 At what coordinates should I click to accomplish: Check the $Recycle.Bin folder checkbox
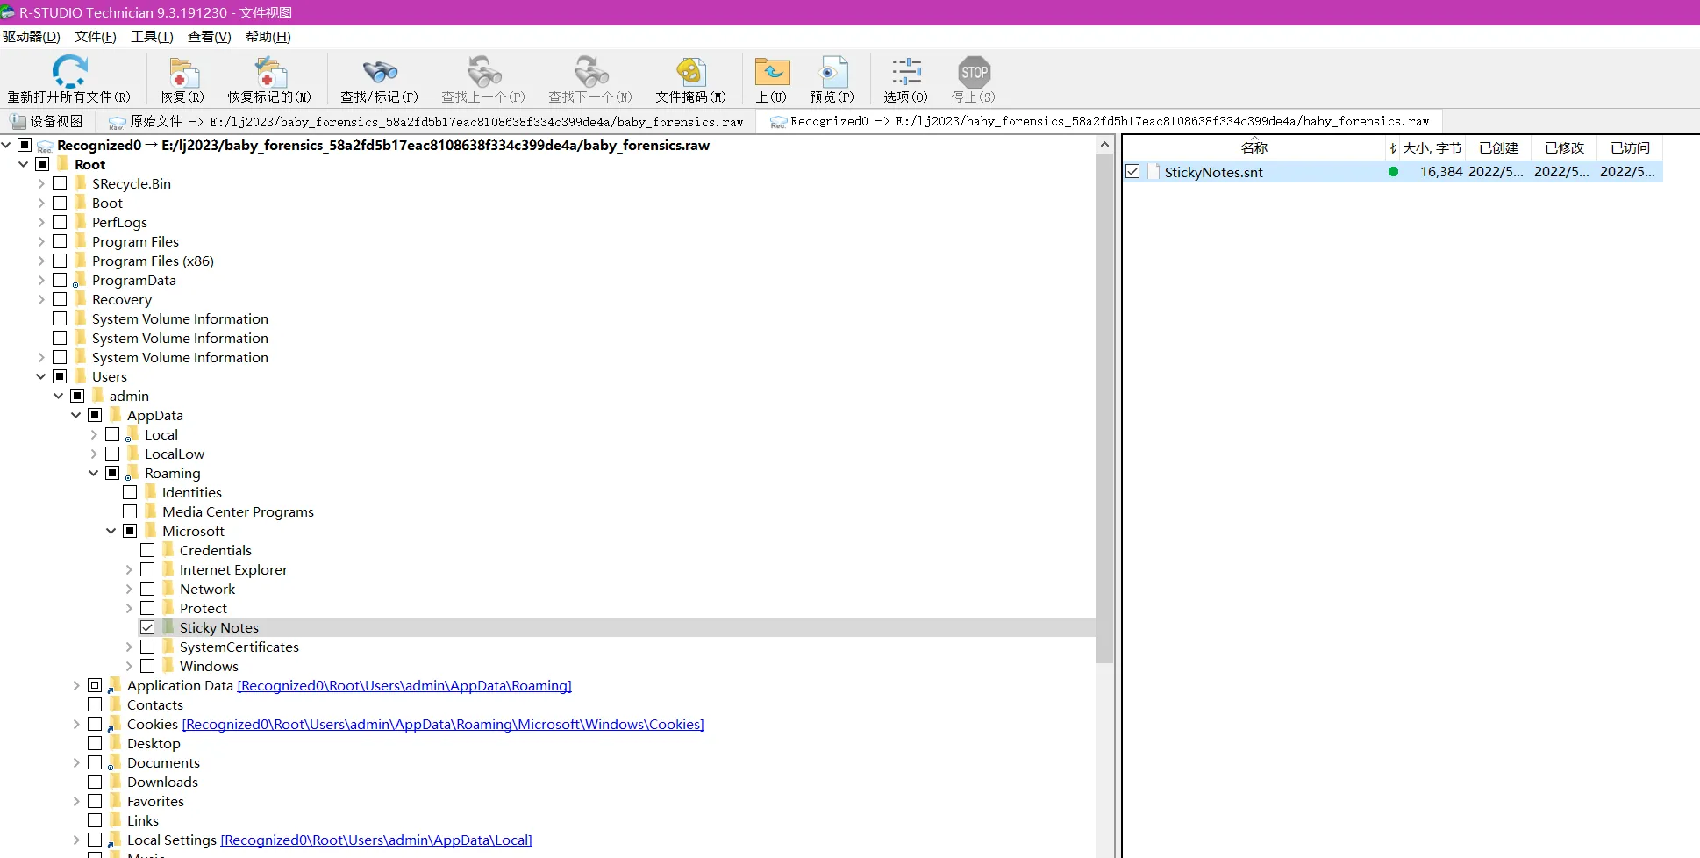point(60,183)
